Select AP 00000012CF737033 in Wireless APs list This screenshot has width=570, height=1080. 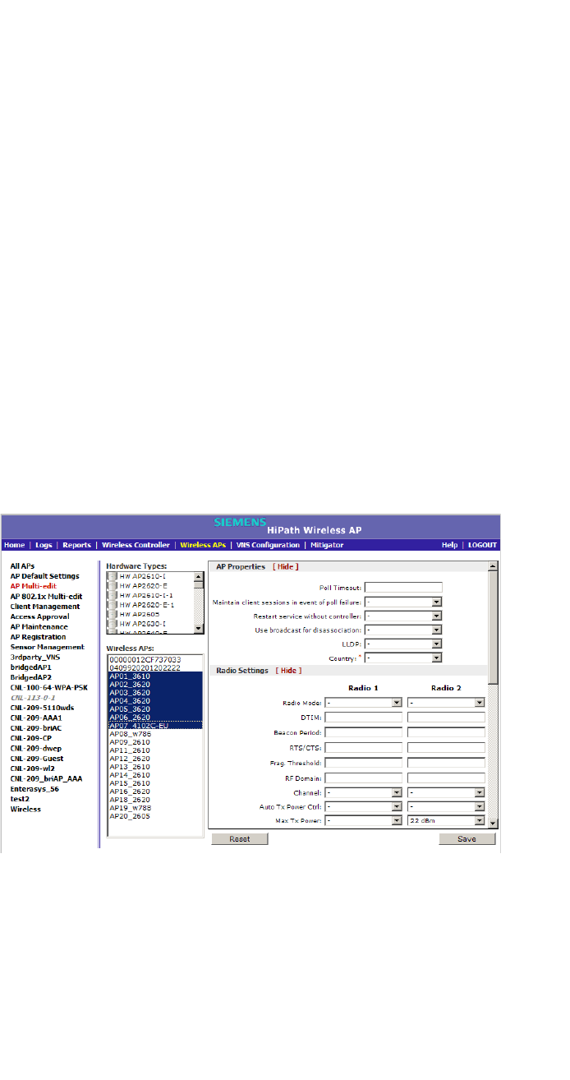[x=154, y=659]
